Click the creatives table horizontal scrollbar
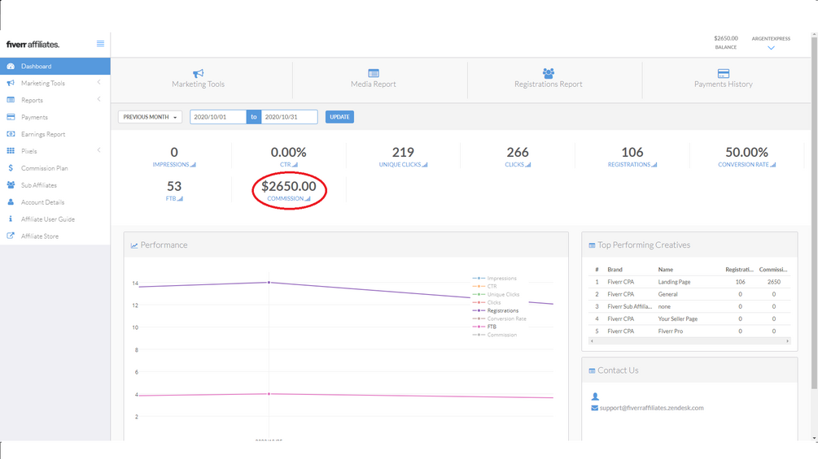 (689, 341)
